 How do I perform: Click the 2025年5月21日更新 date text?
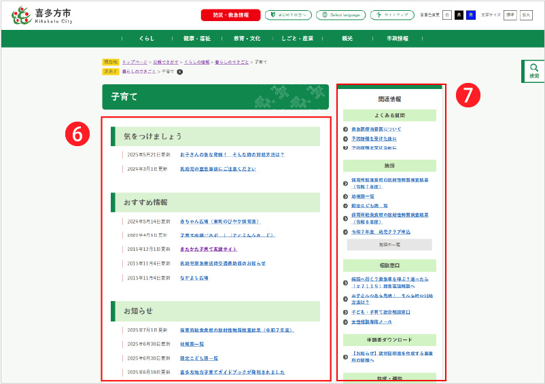(x=148, y=155)
